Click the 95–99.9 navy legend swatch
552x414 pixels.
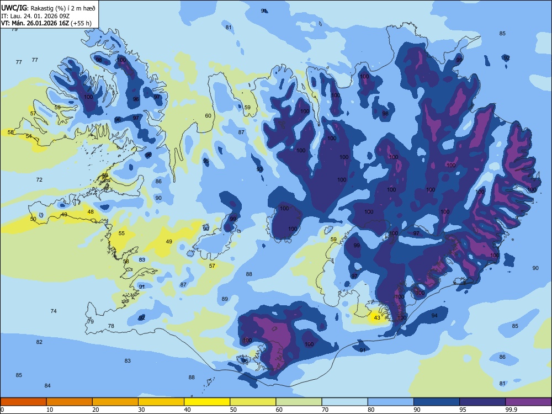click(x=482, y=402)
